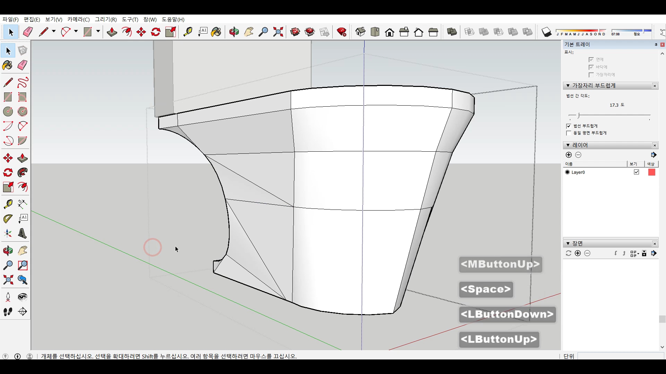Select the Paint Bucket tool in left toolbar
This screenshot has width=666, height=374.
pyautogui.click(x=7, y=65)
